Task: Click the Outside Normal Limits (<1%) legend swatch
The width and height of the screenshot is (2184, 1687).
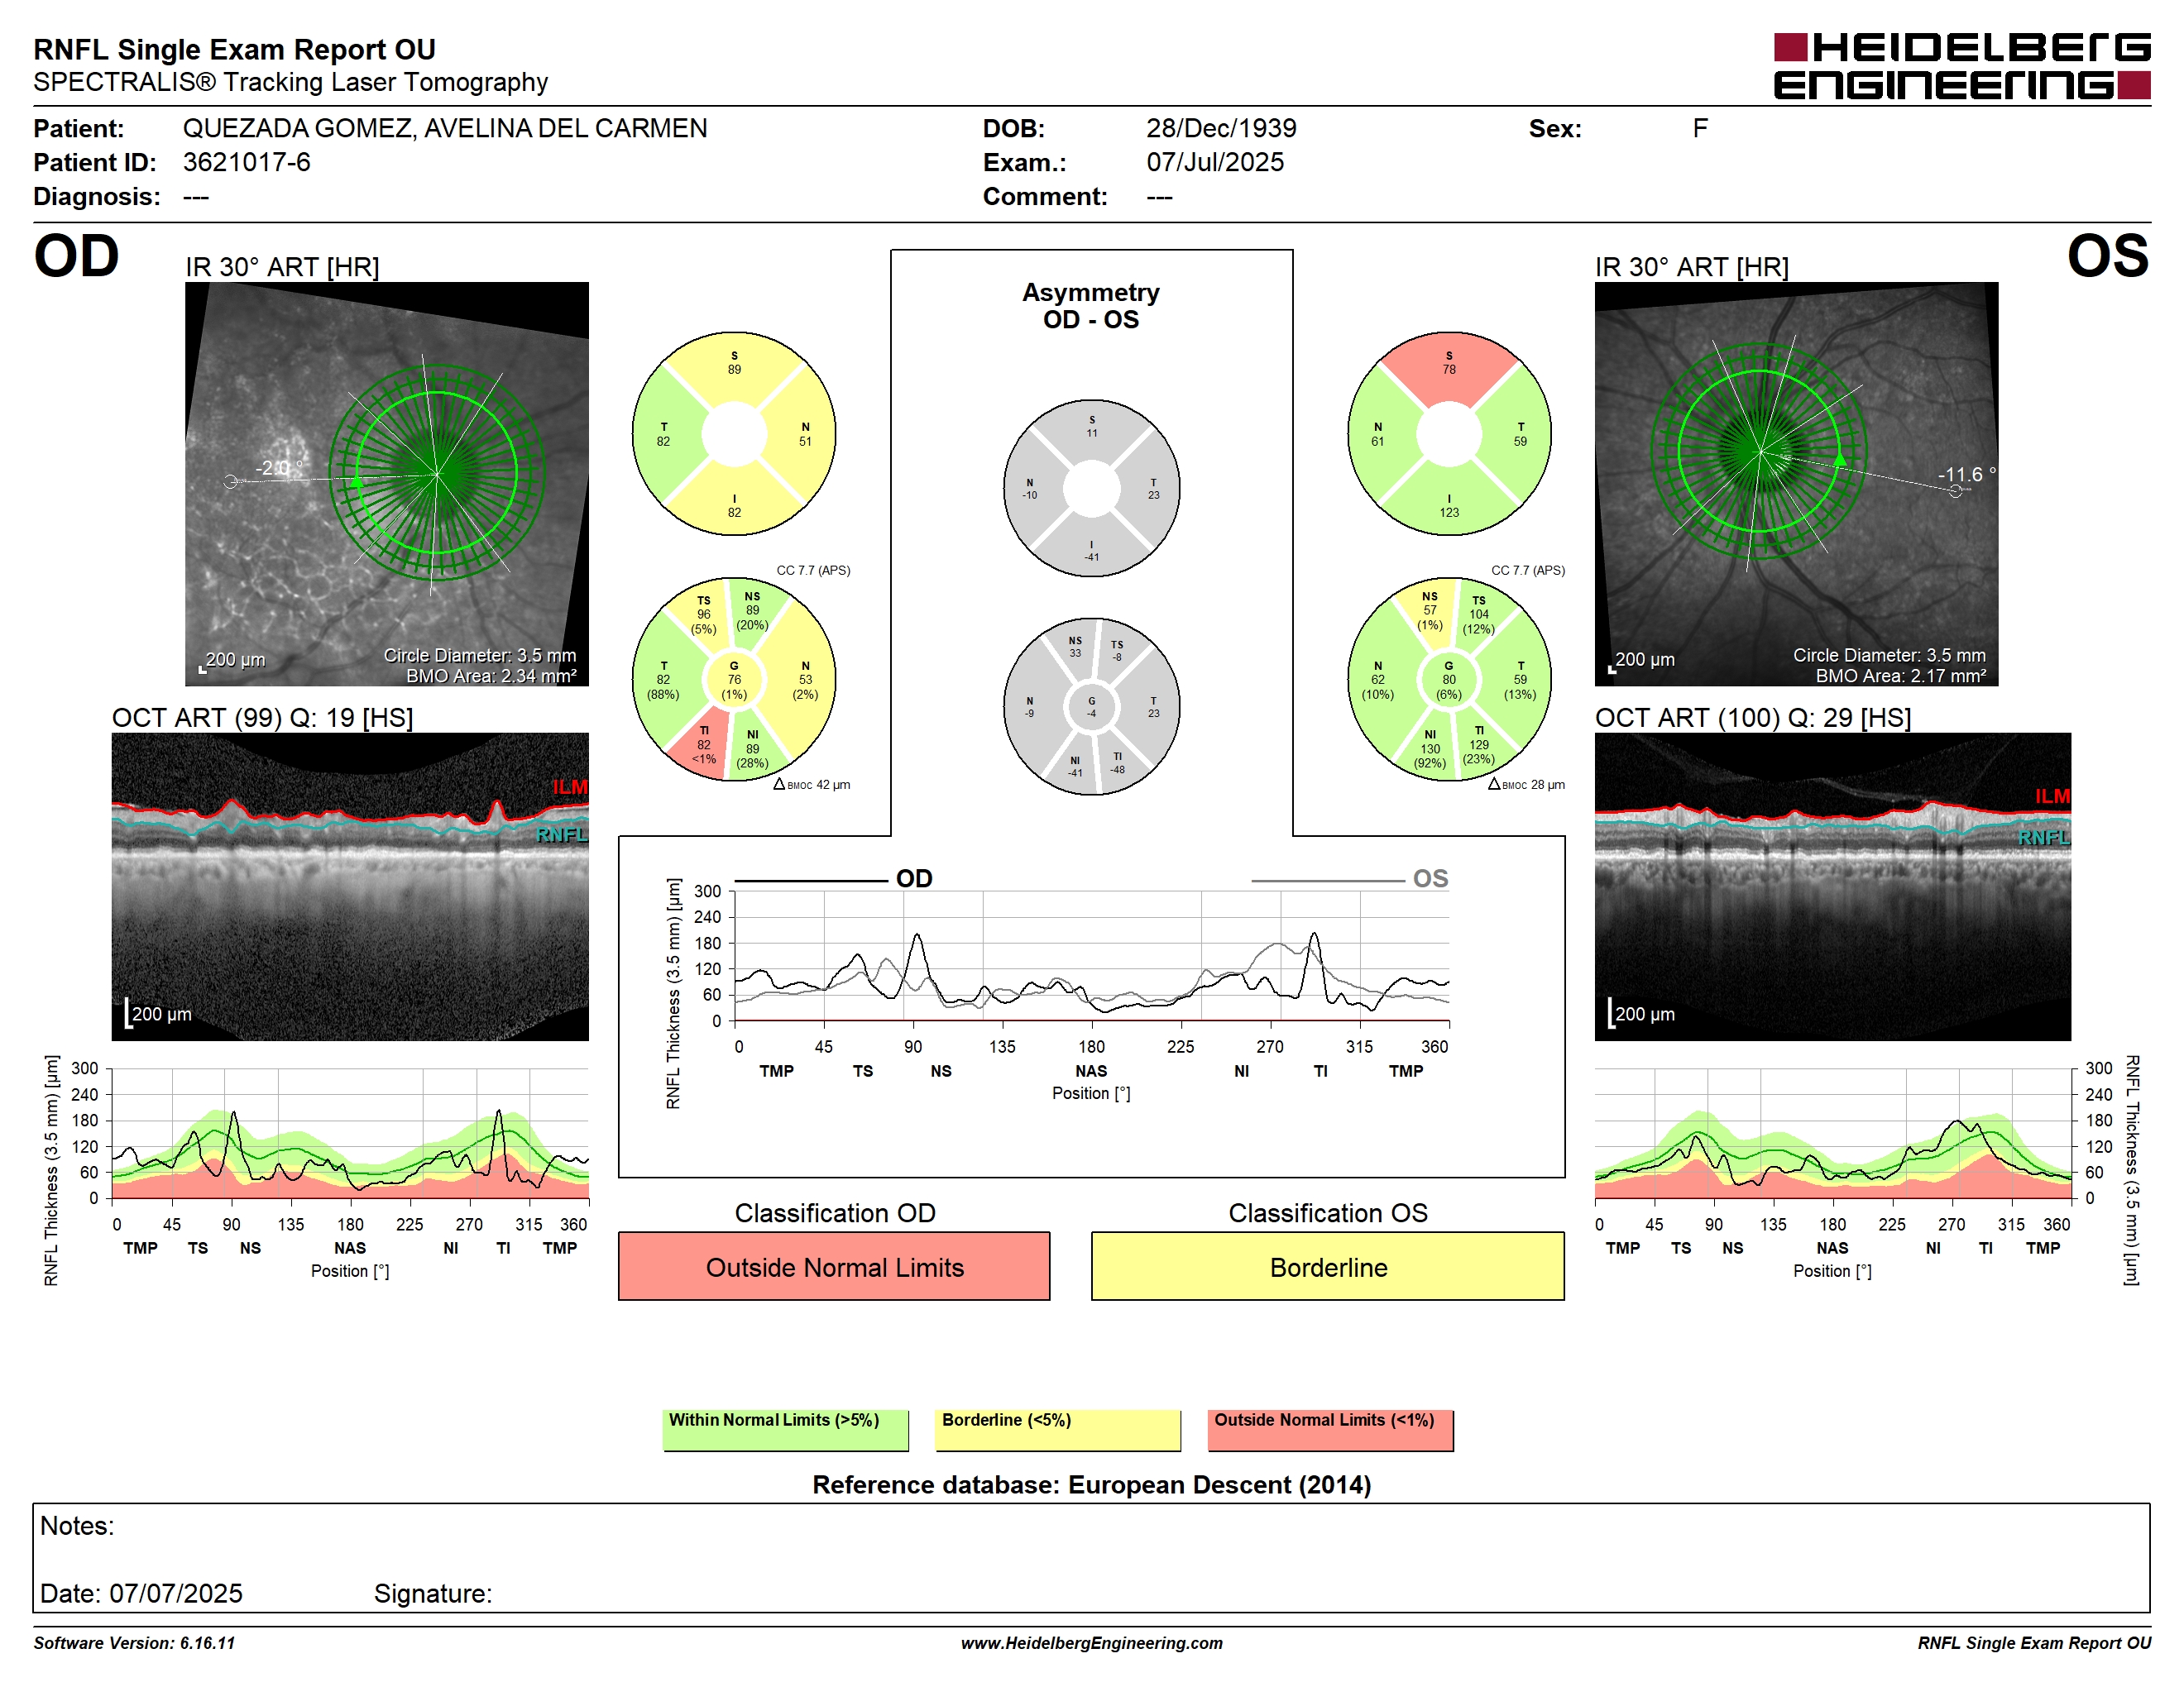Action: (1330, 1430)
